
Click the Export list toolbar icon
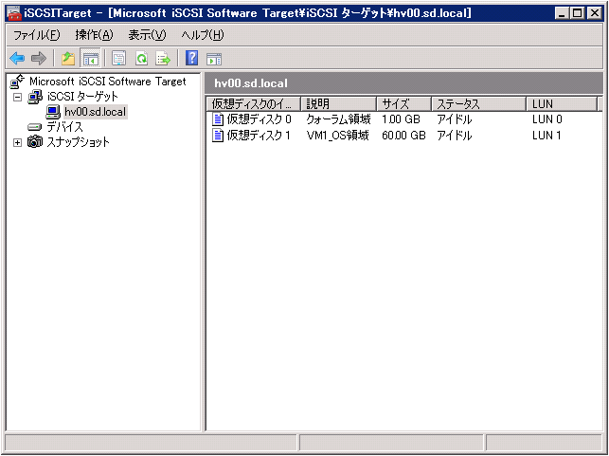click(163, 59)
